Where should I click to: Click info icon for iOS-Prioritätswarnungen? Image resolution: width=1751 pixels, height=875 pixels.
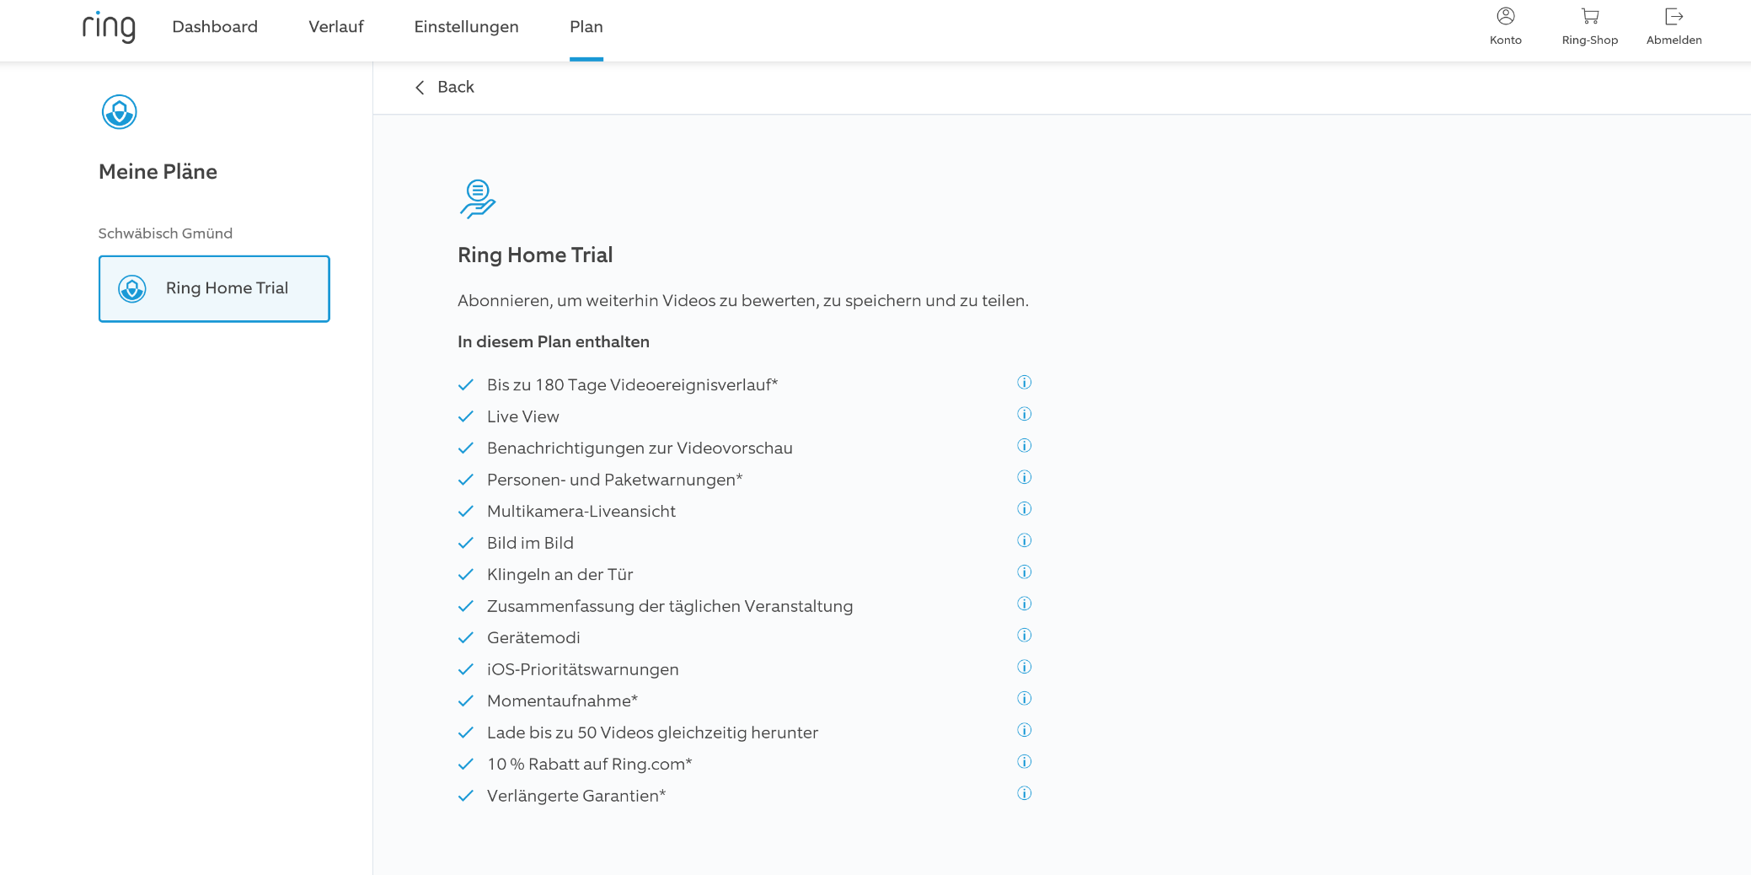point(1024,667)
